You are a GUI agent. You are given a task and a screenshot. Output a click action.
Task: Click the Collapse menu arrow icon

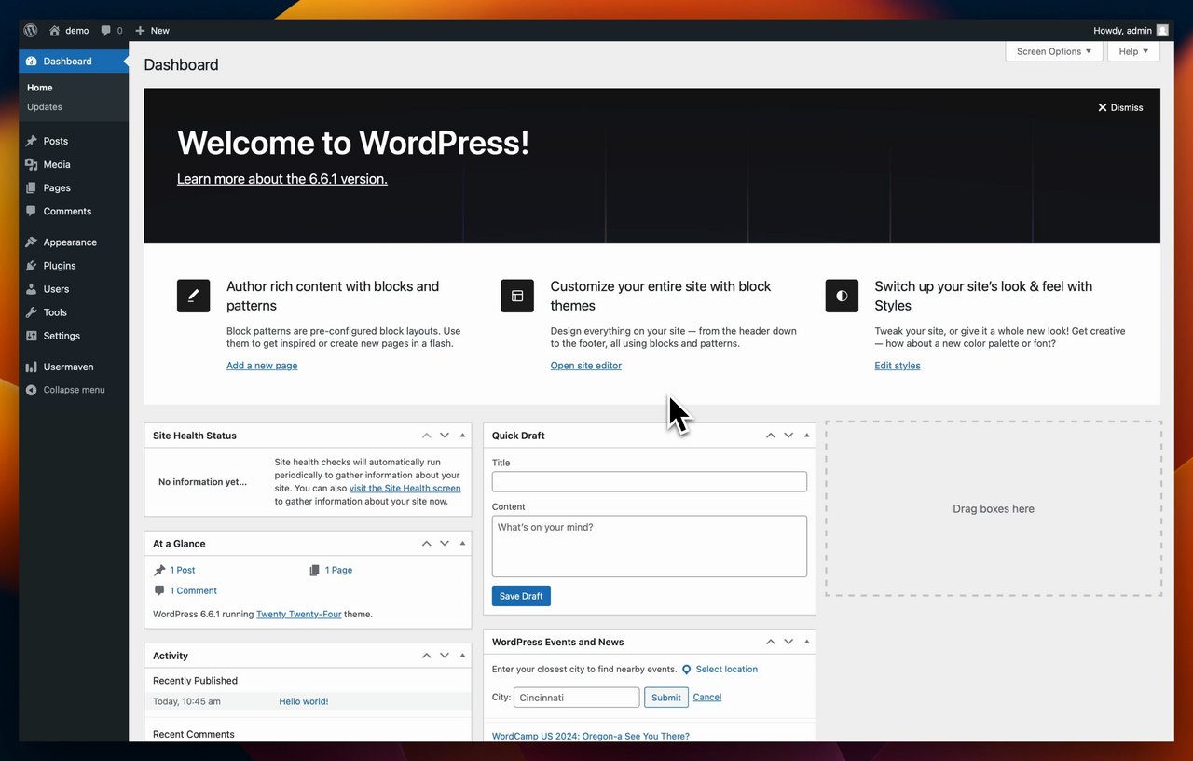tap(32, 390)
